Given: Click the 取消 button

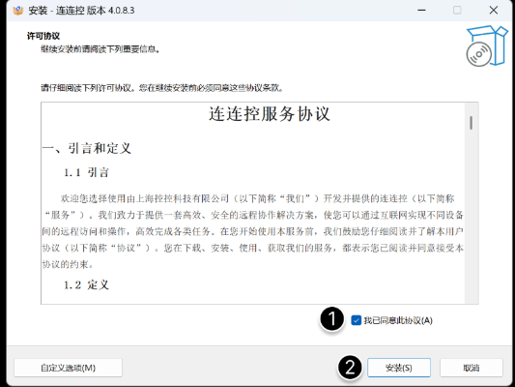Looking at the screenshot, I should pos(471,368).
